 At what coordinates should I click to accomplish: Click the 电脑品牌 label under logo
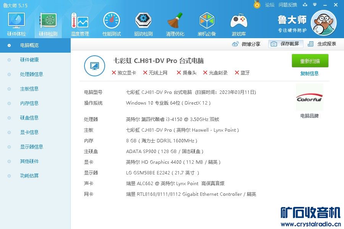pyautogui.click(x=310, y=116)
